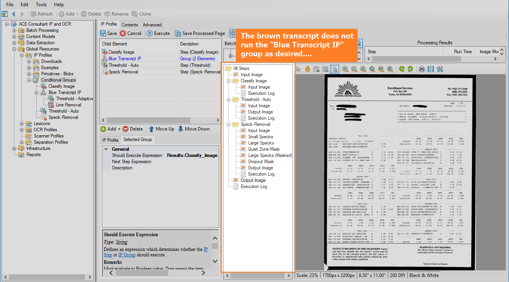The height and width of the screenshot is (282, 509).
Task: Zoom out of the transcript image
Action: [x=354, y=69]
